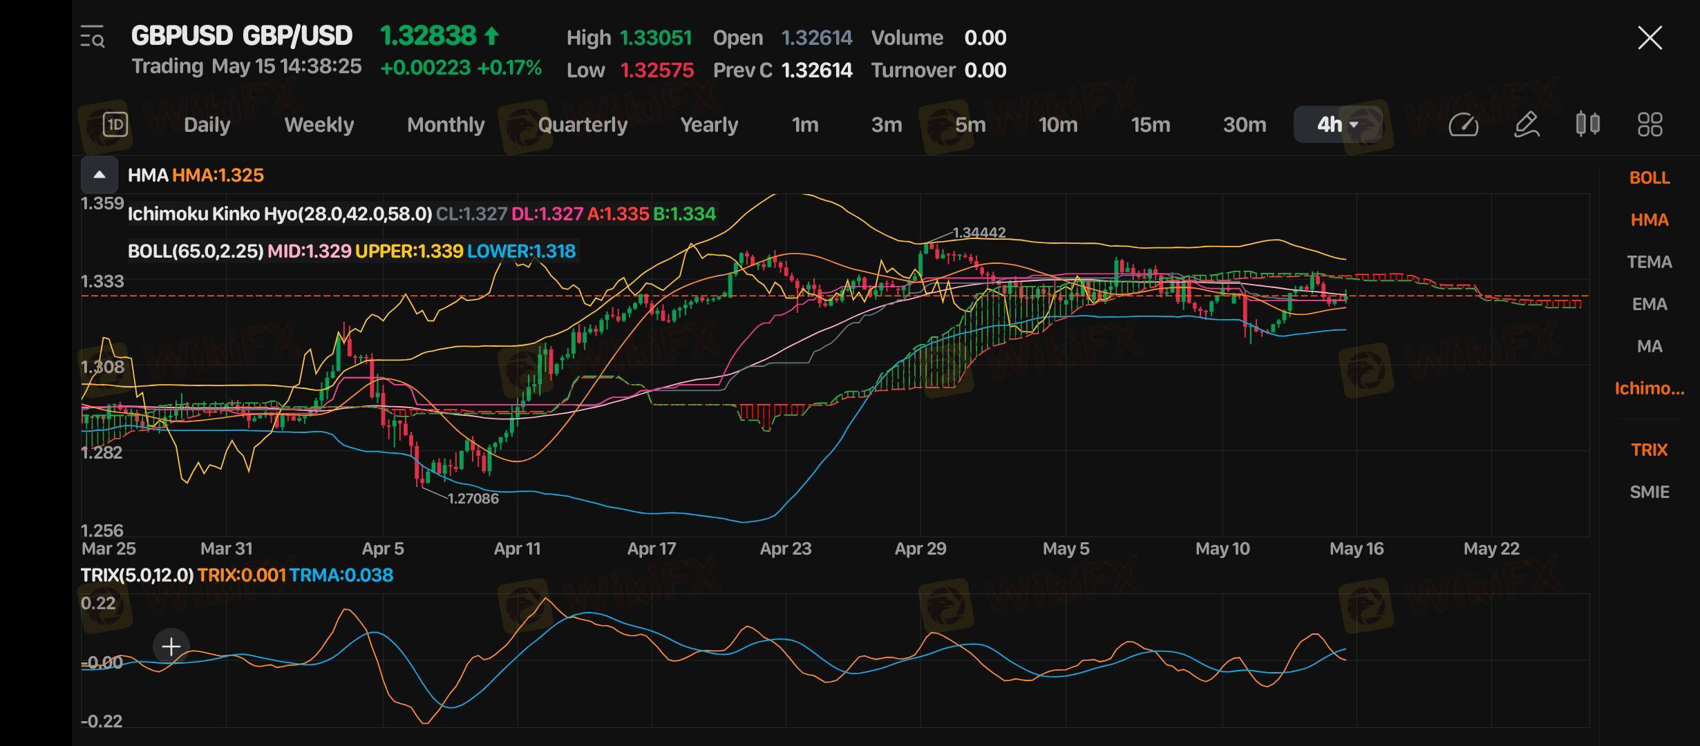1700x746 pixels.
Task: Toggle the BOLL indicator on the right panel
Action: pyautogui.click(x=1649, y=178)
